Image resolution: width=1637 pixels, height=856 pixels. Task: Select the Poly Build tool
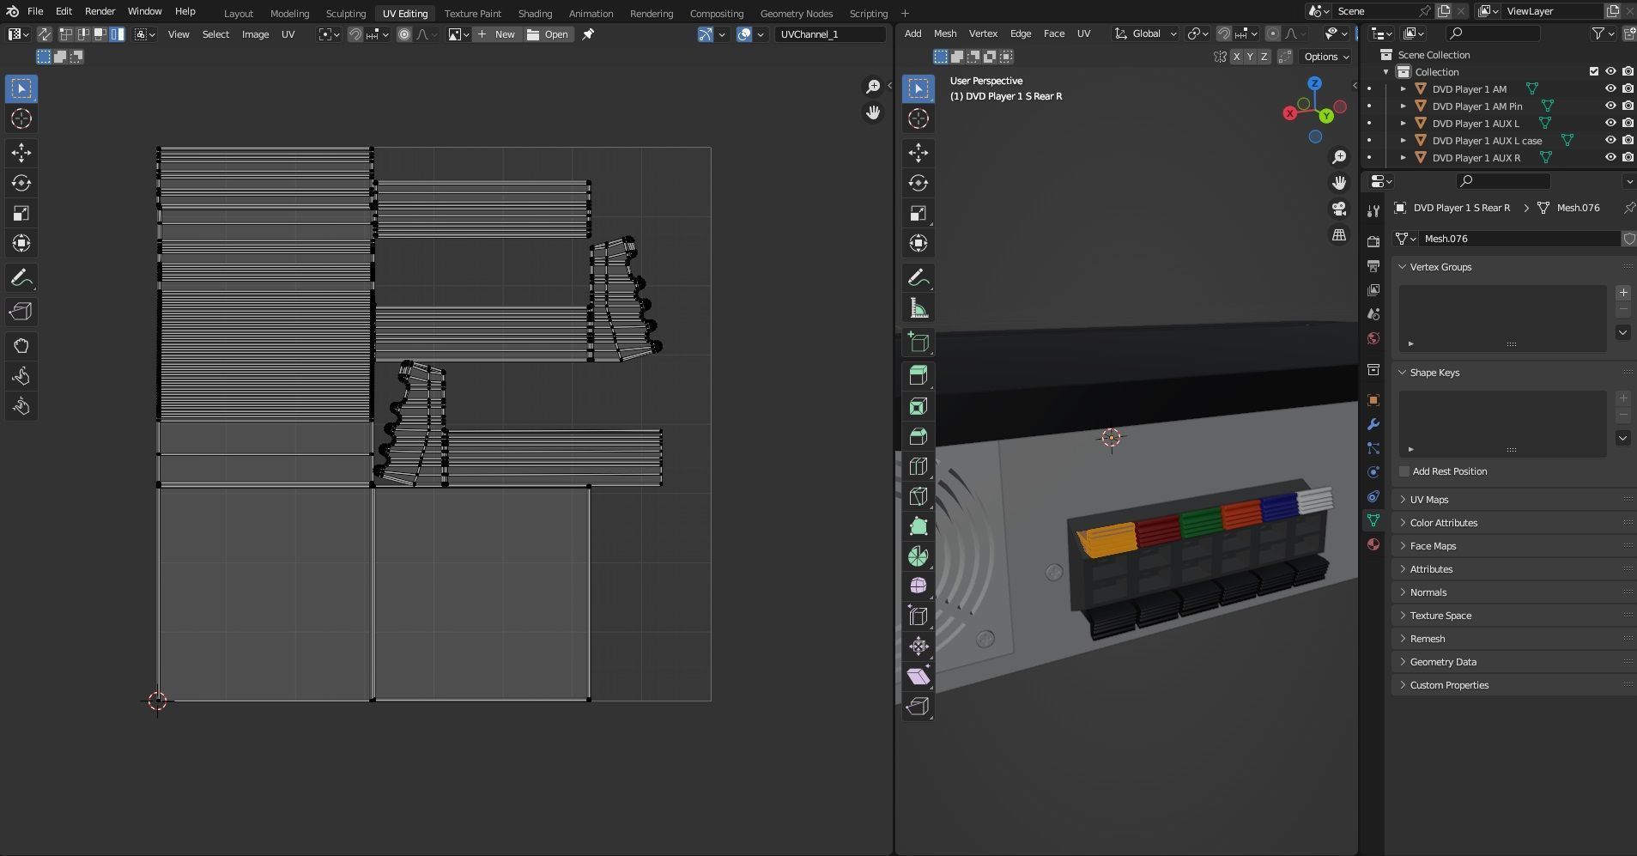click(x=919, y=526)
